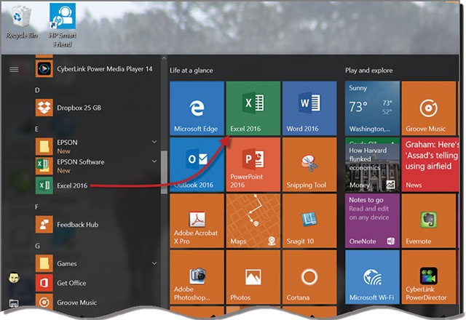
Task: Click the app list scrollbar
Action: coord(163,169)
